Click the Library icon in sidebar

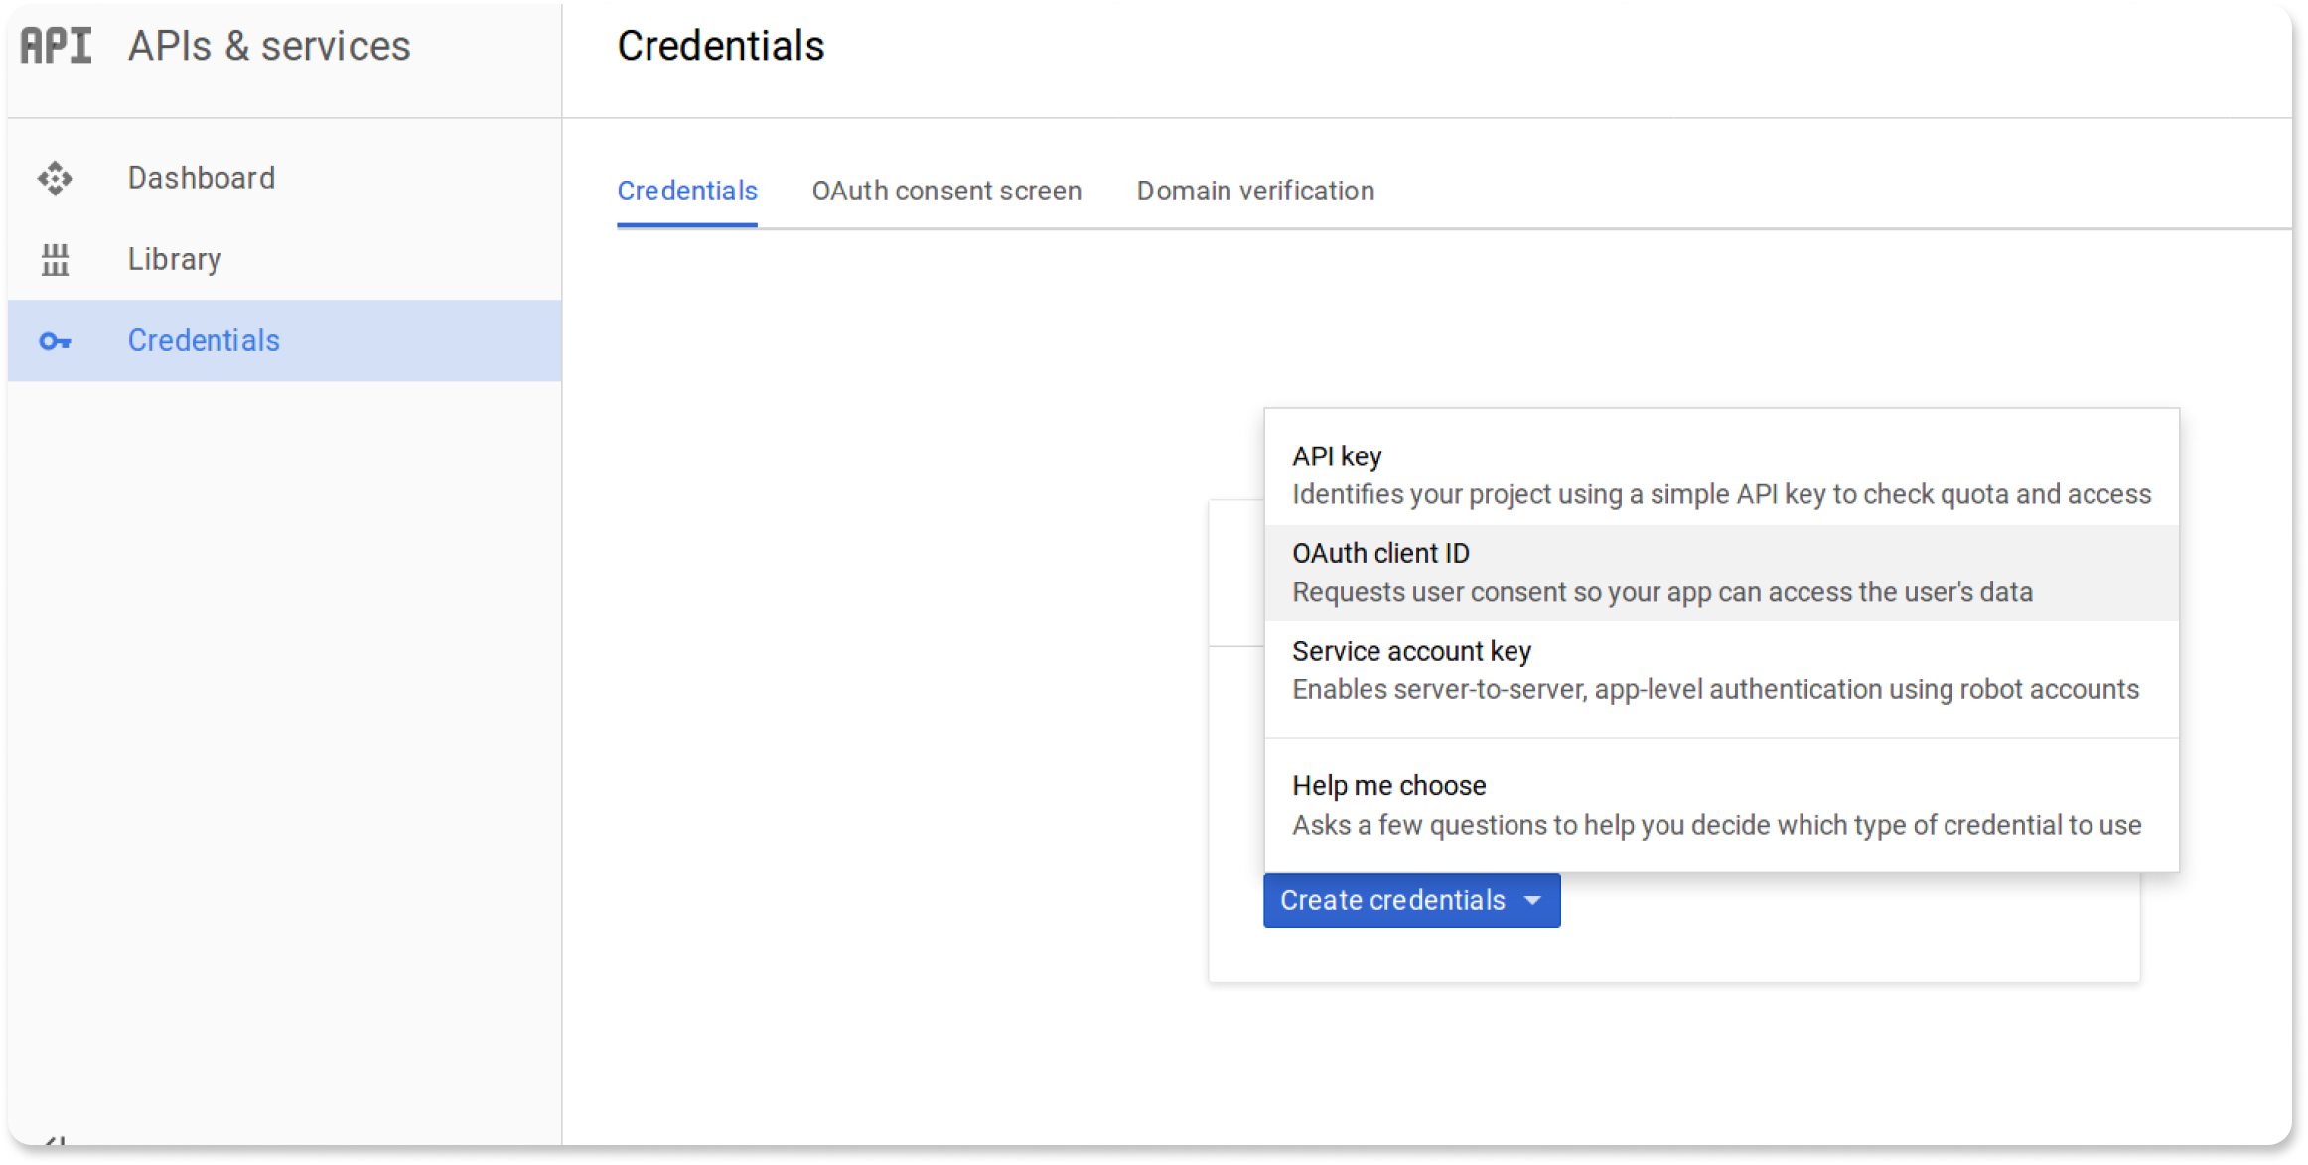(56, 260)
